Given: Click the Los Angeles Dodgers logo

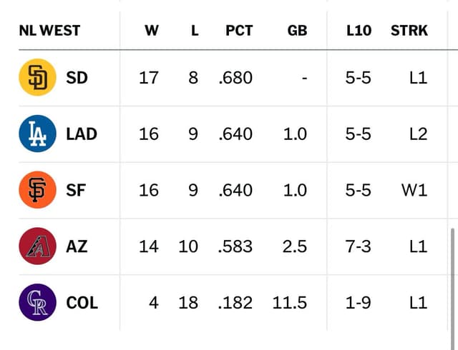Looking at the screenshot, I should pos(37,134).
